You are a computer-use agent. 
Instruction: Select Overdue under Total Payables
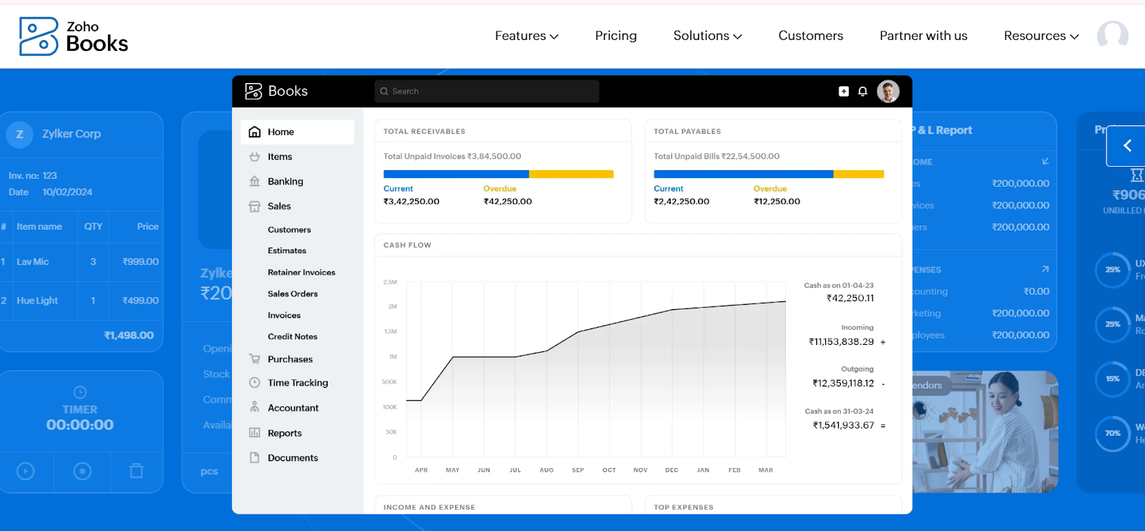(x=770, y=189)
